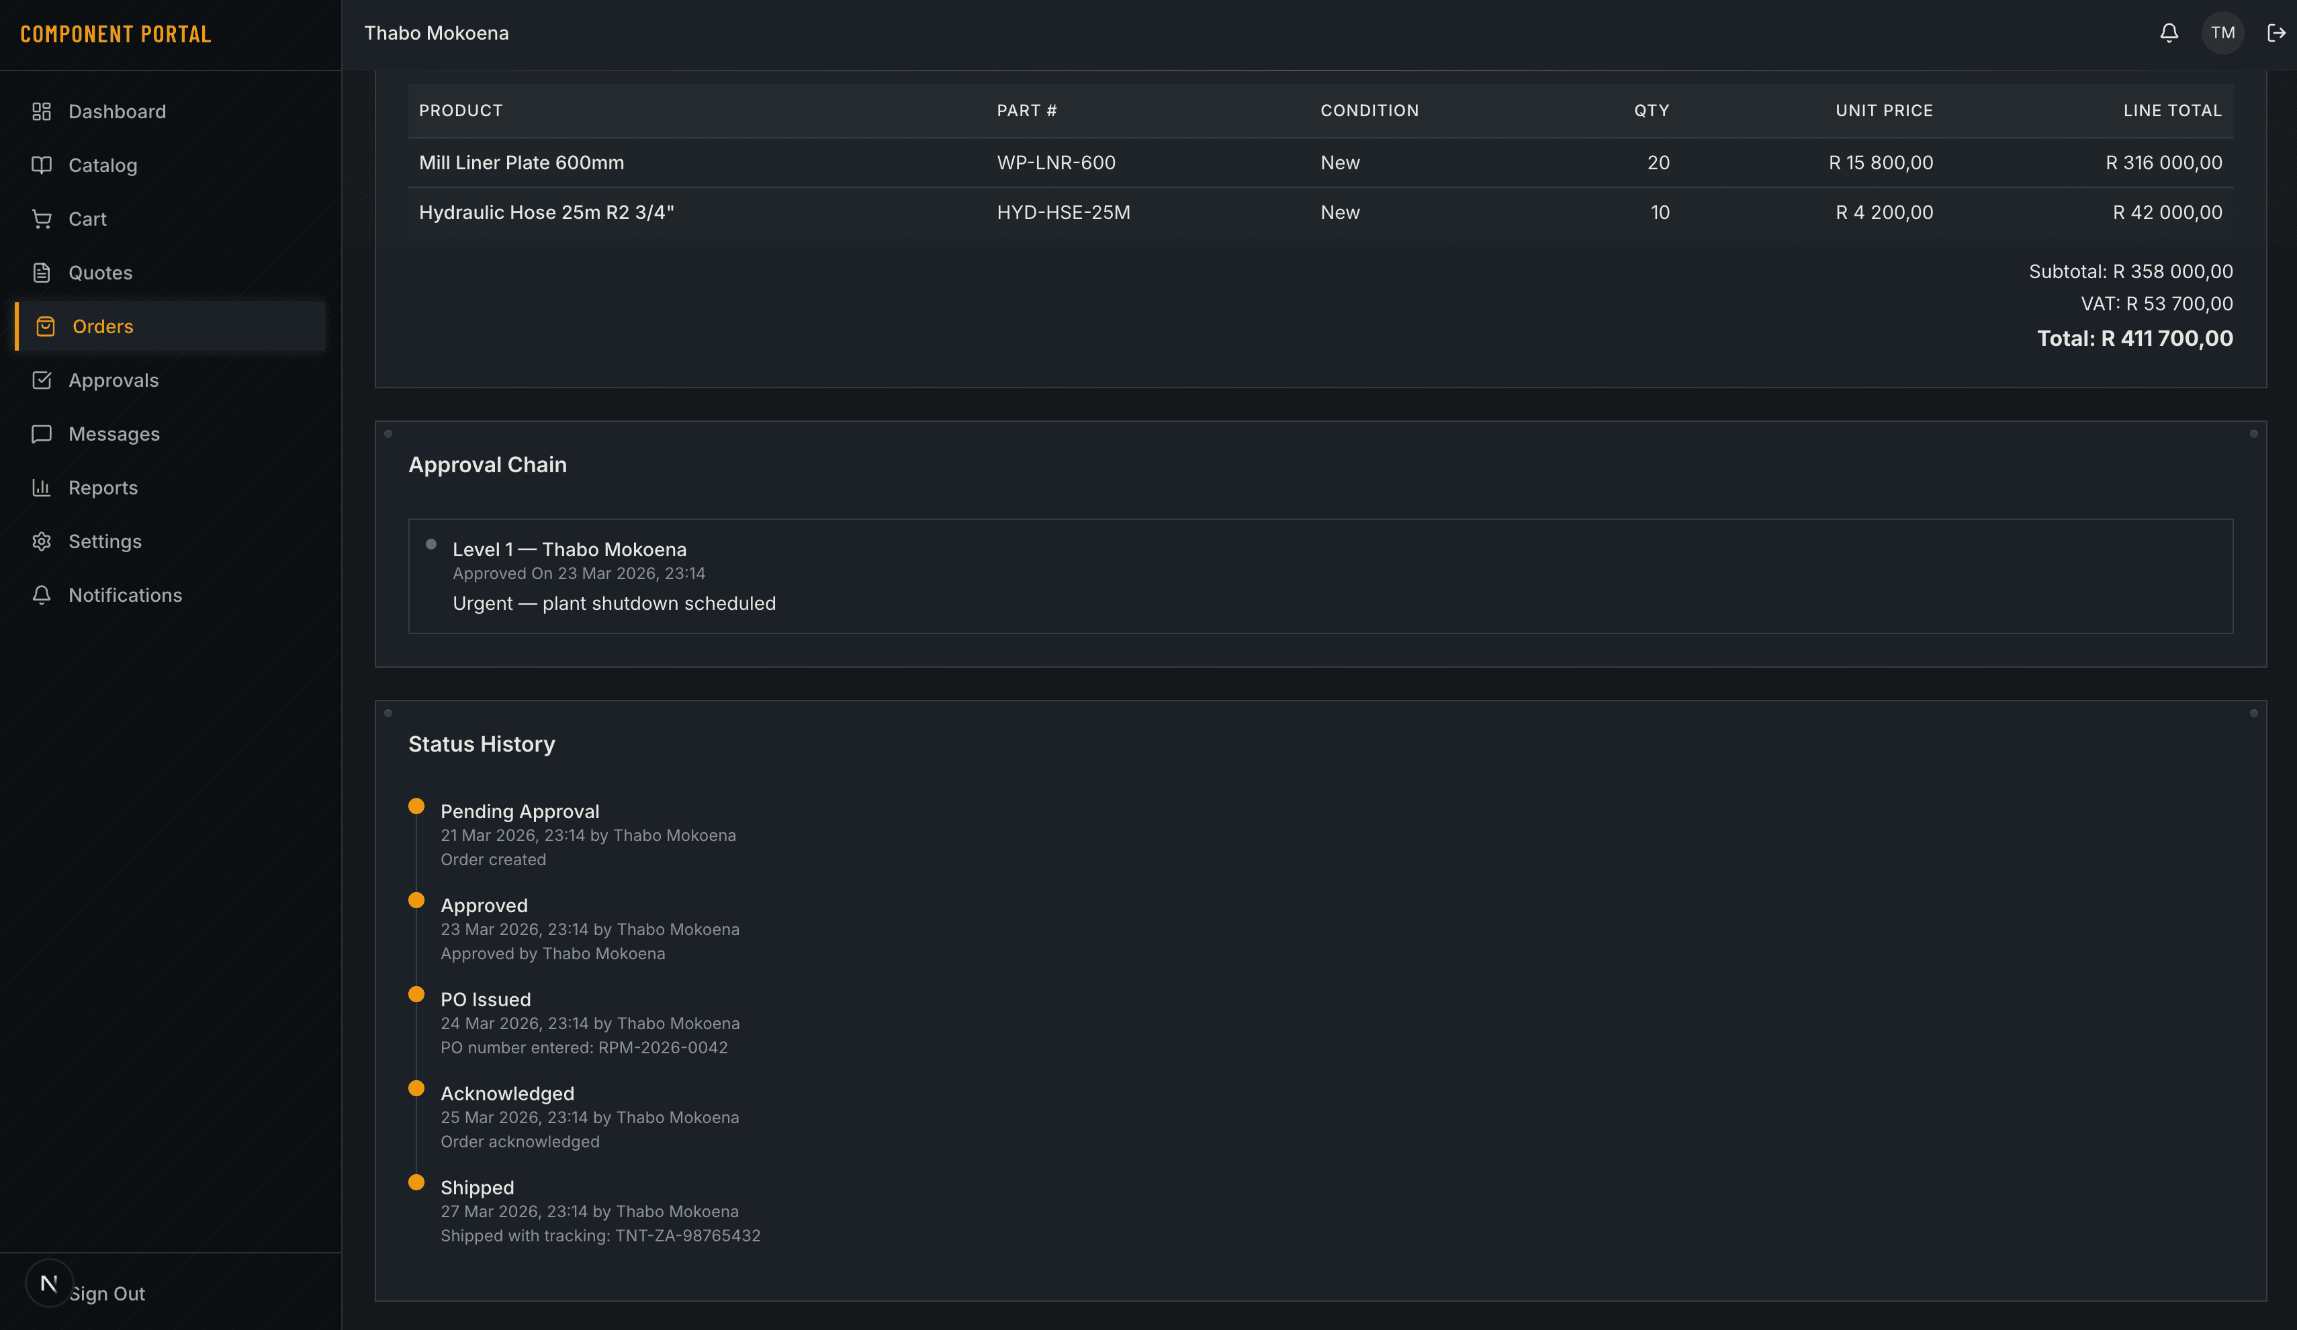Select the Approvals checkmark icon
The width and height of the screenshot is (2297, 1330).
tap(42, 380)
